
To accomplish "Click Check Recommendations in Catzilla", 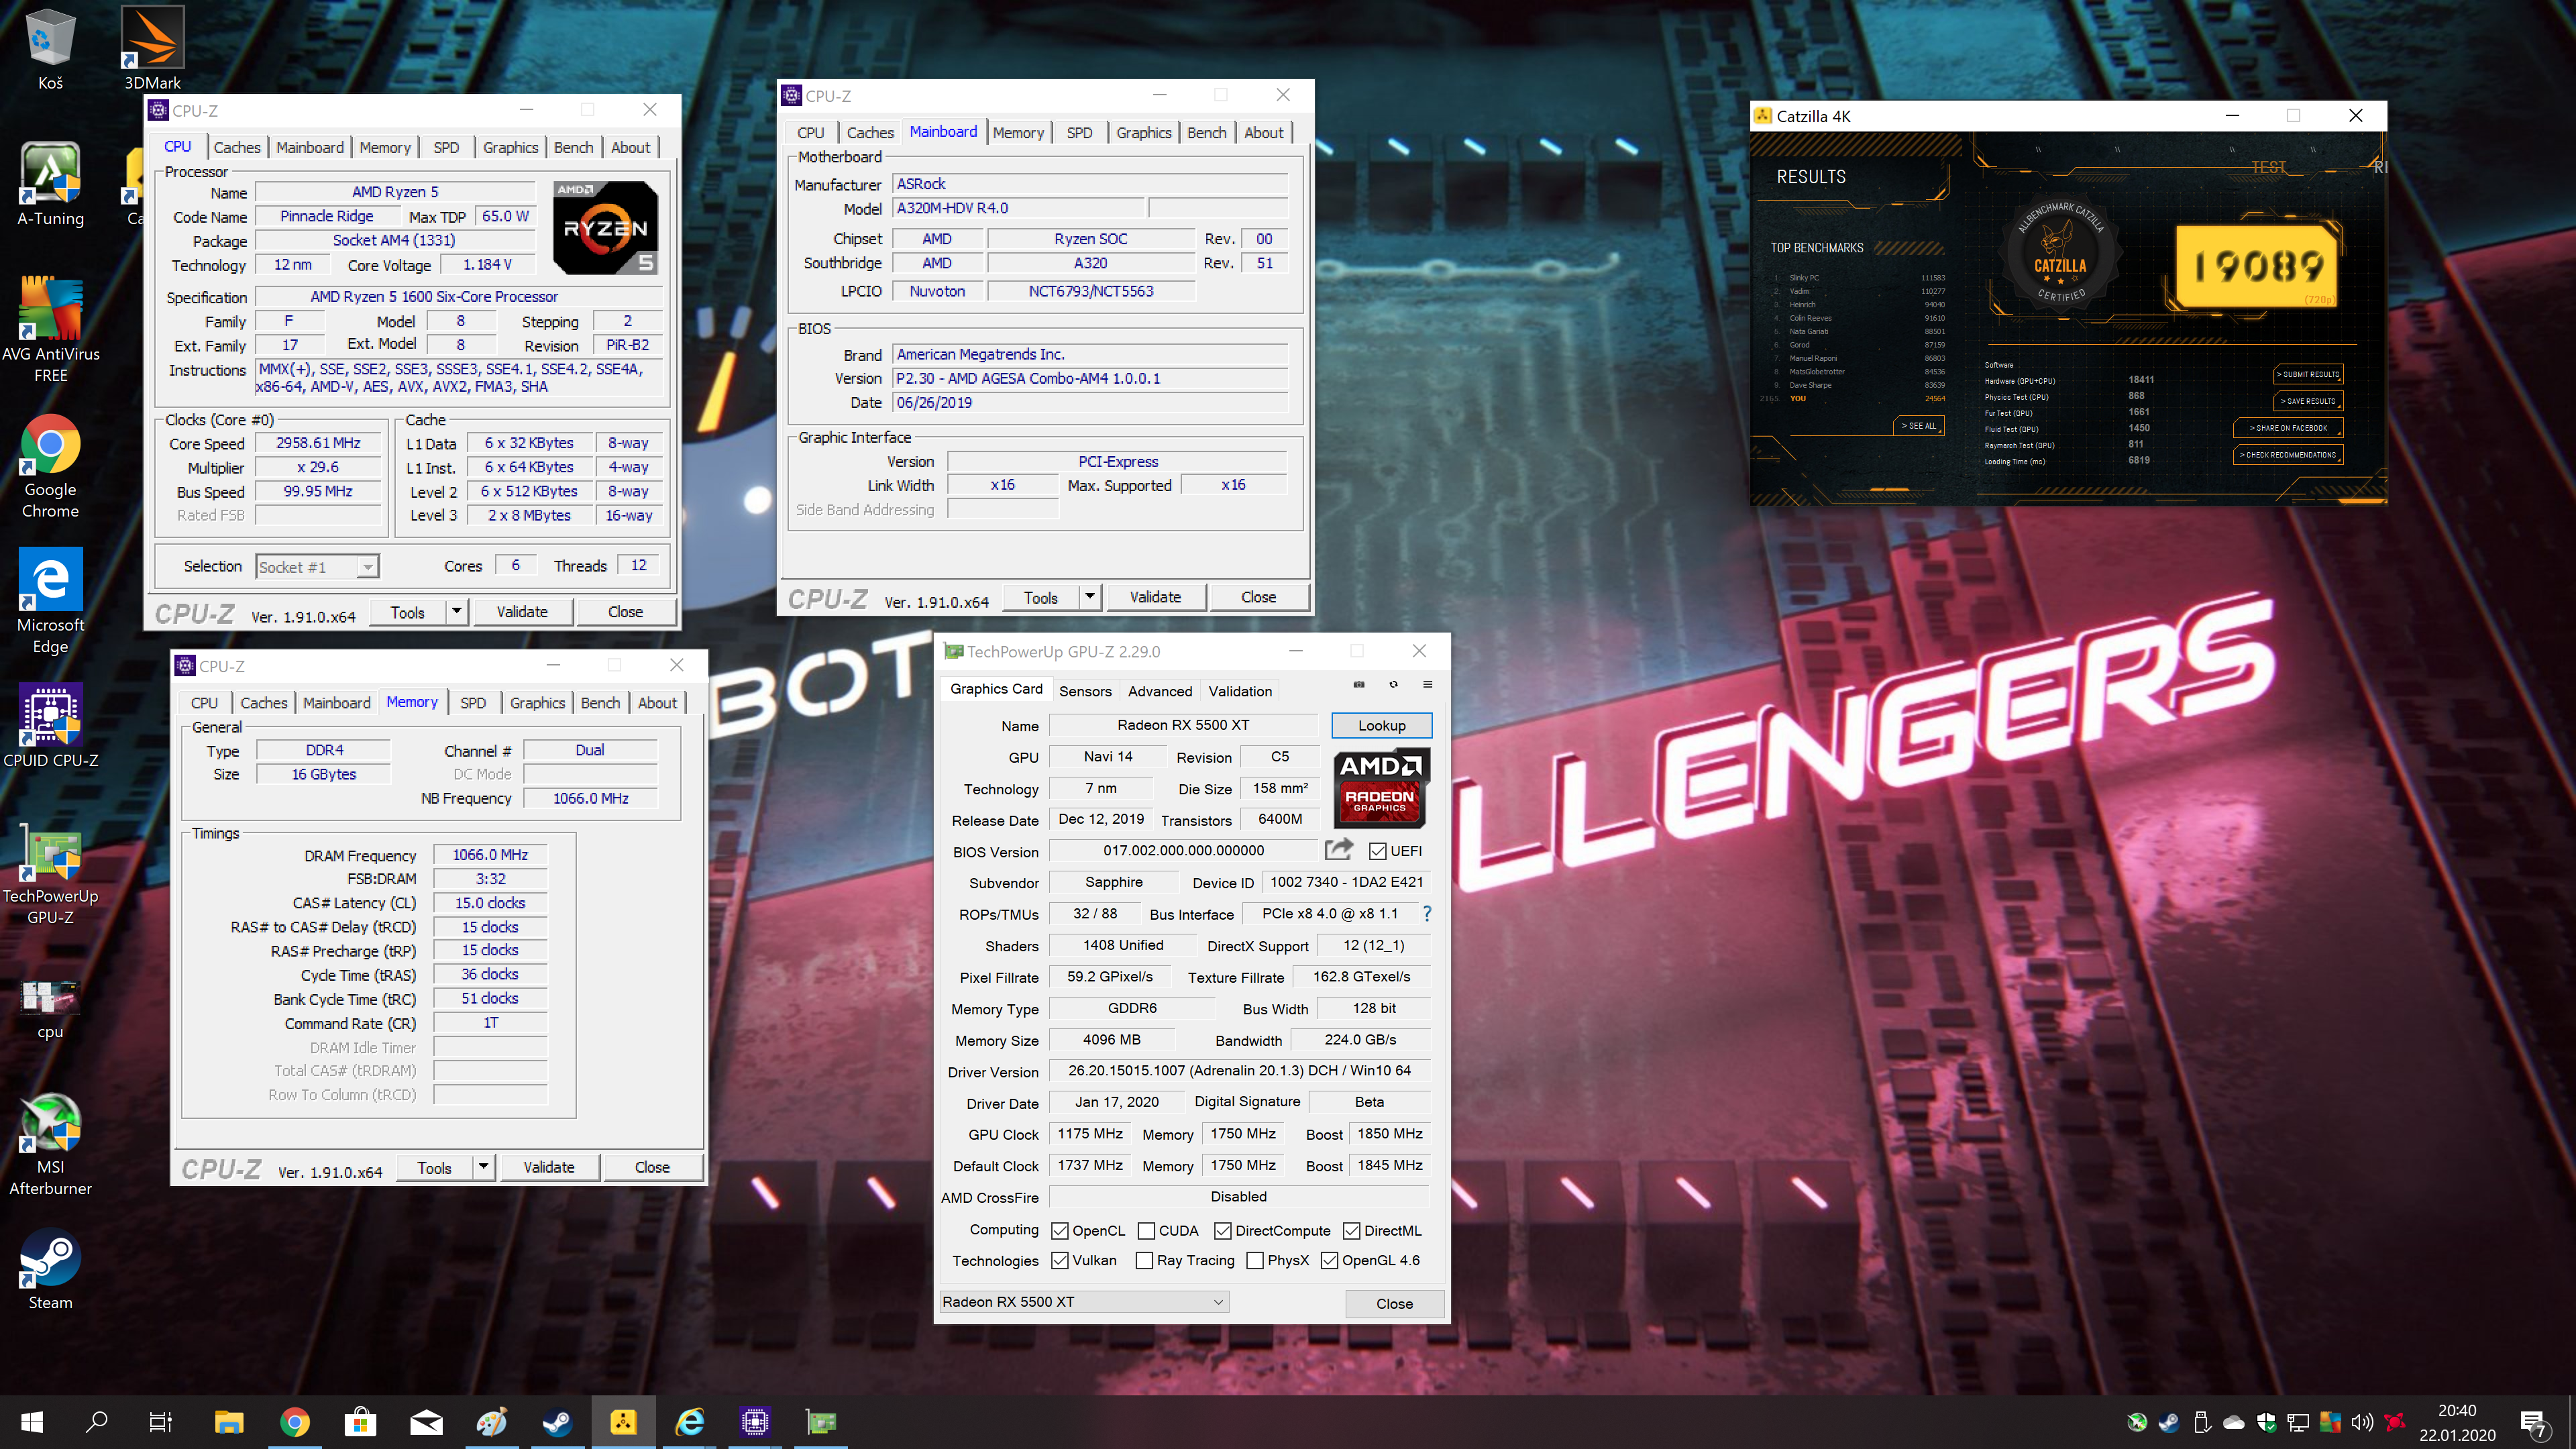I will click(2289, 455).
